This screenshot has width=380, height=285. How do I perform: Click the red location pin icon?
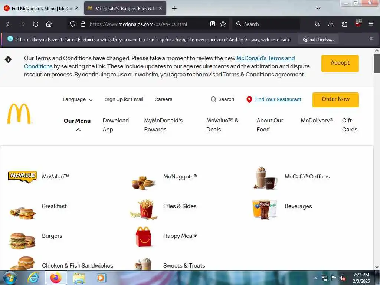pos(249,99)
